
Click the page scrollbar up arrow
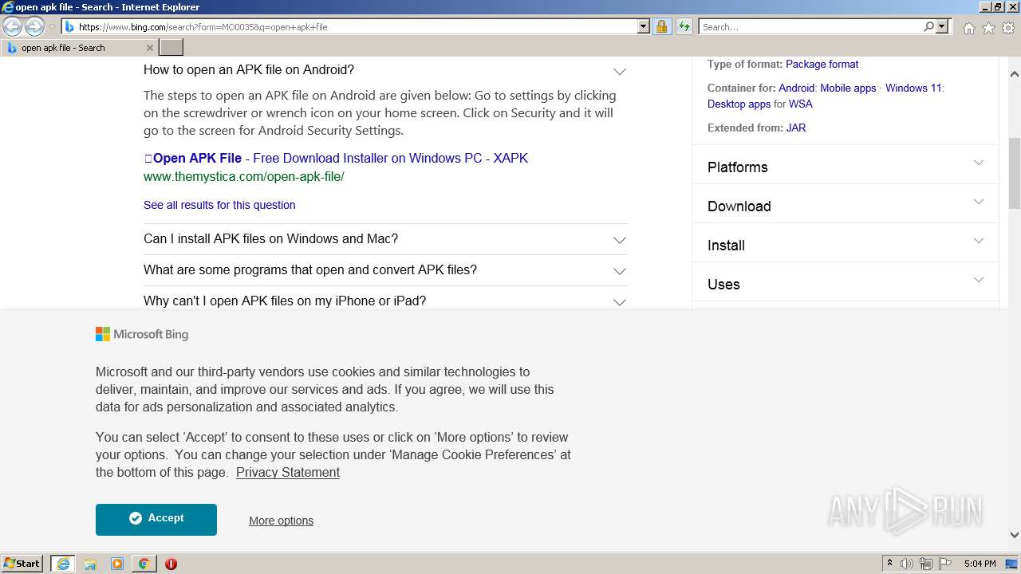pos(1015,73)
